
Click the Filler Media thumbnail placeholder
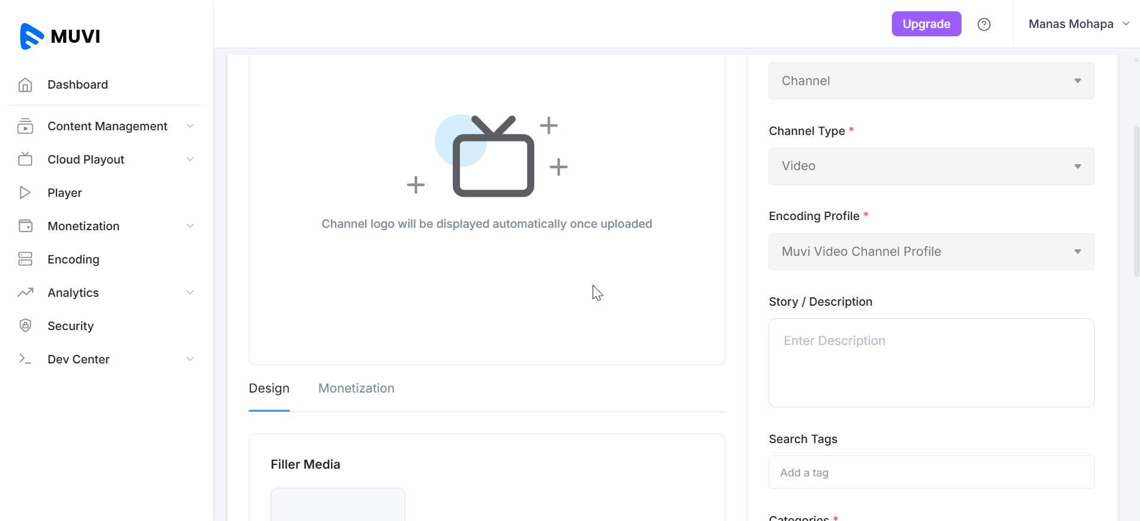click(337, 504)
